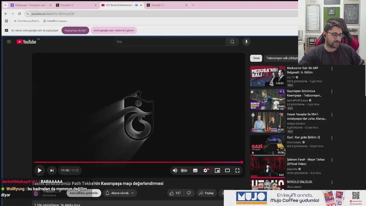The height and width of the screenshot is (206, 366).
Task: Click the YouTube search input field
Action: (169, 42)
